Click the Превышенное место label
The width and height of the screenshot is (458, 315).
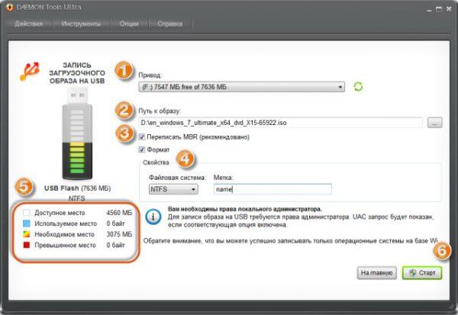tap(65, 245)
